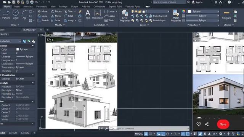244x137 pixels.
Task: Expand the Draw panel
Action: coord(15,25)
